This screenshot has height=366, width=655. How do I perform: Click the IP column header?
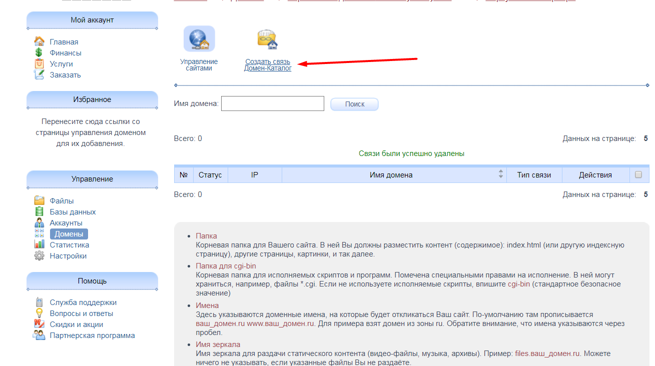click(255, 175)
